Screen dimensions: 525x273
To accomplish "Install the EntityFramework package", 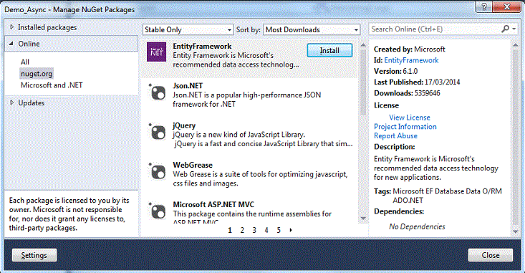I will click(329, 50).
